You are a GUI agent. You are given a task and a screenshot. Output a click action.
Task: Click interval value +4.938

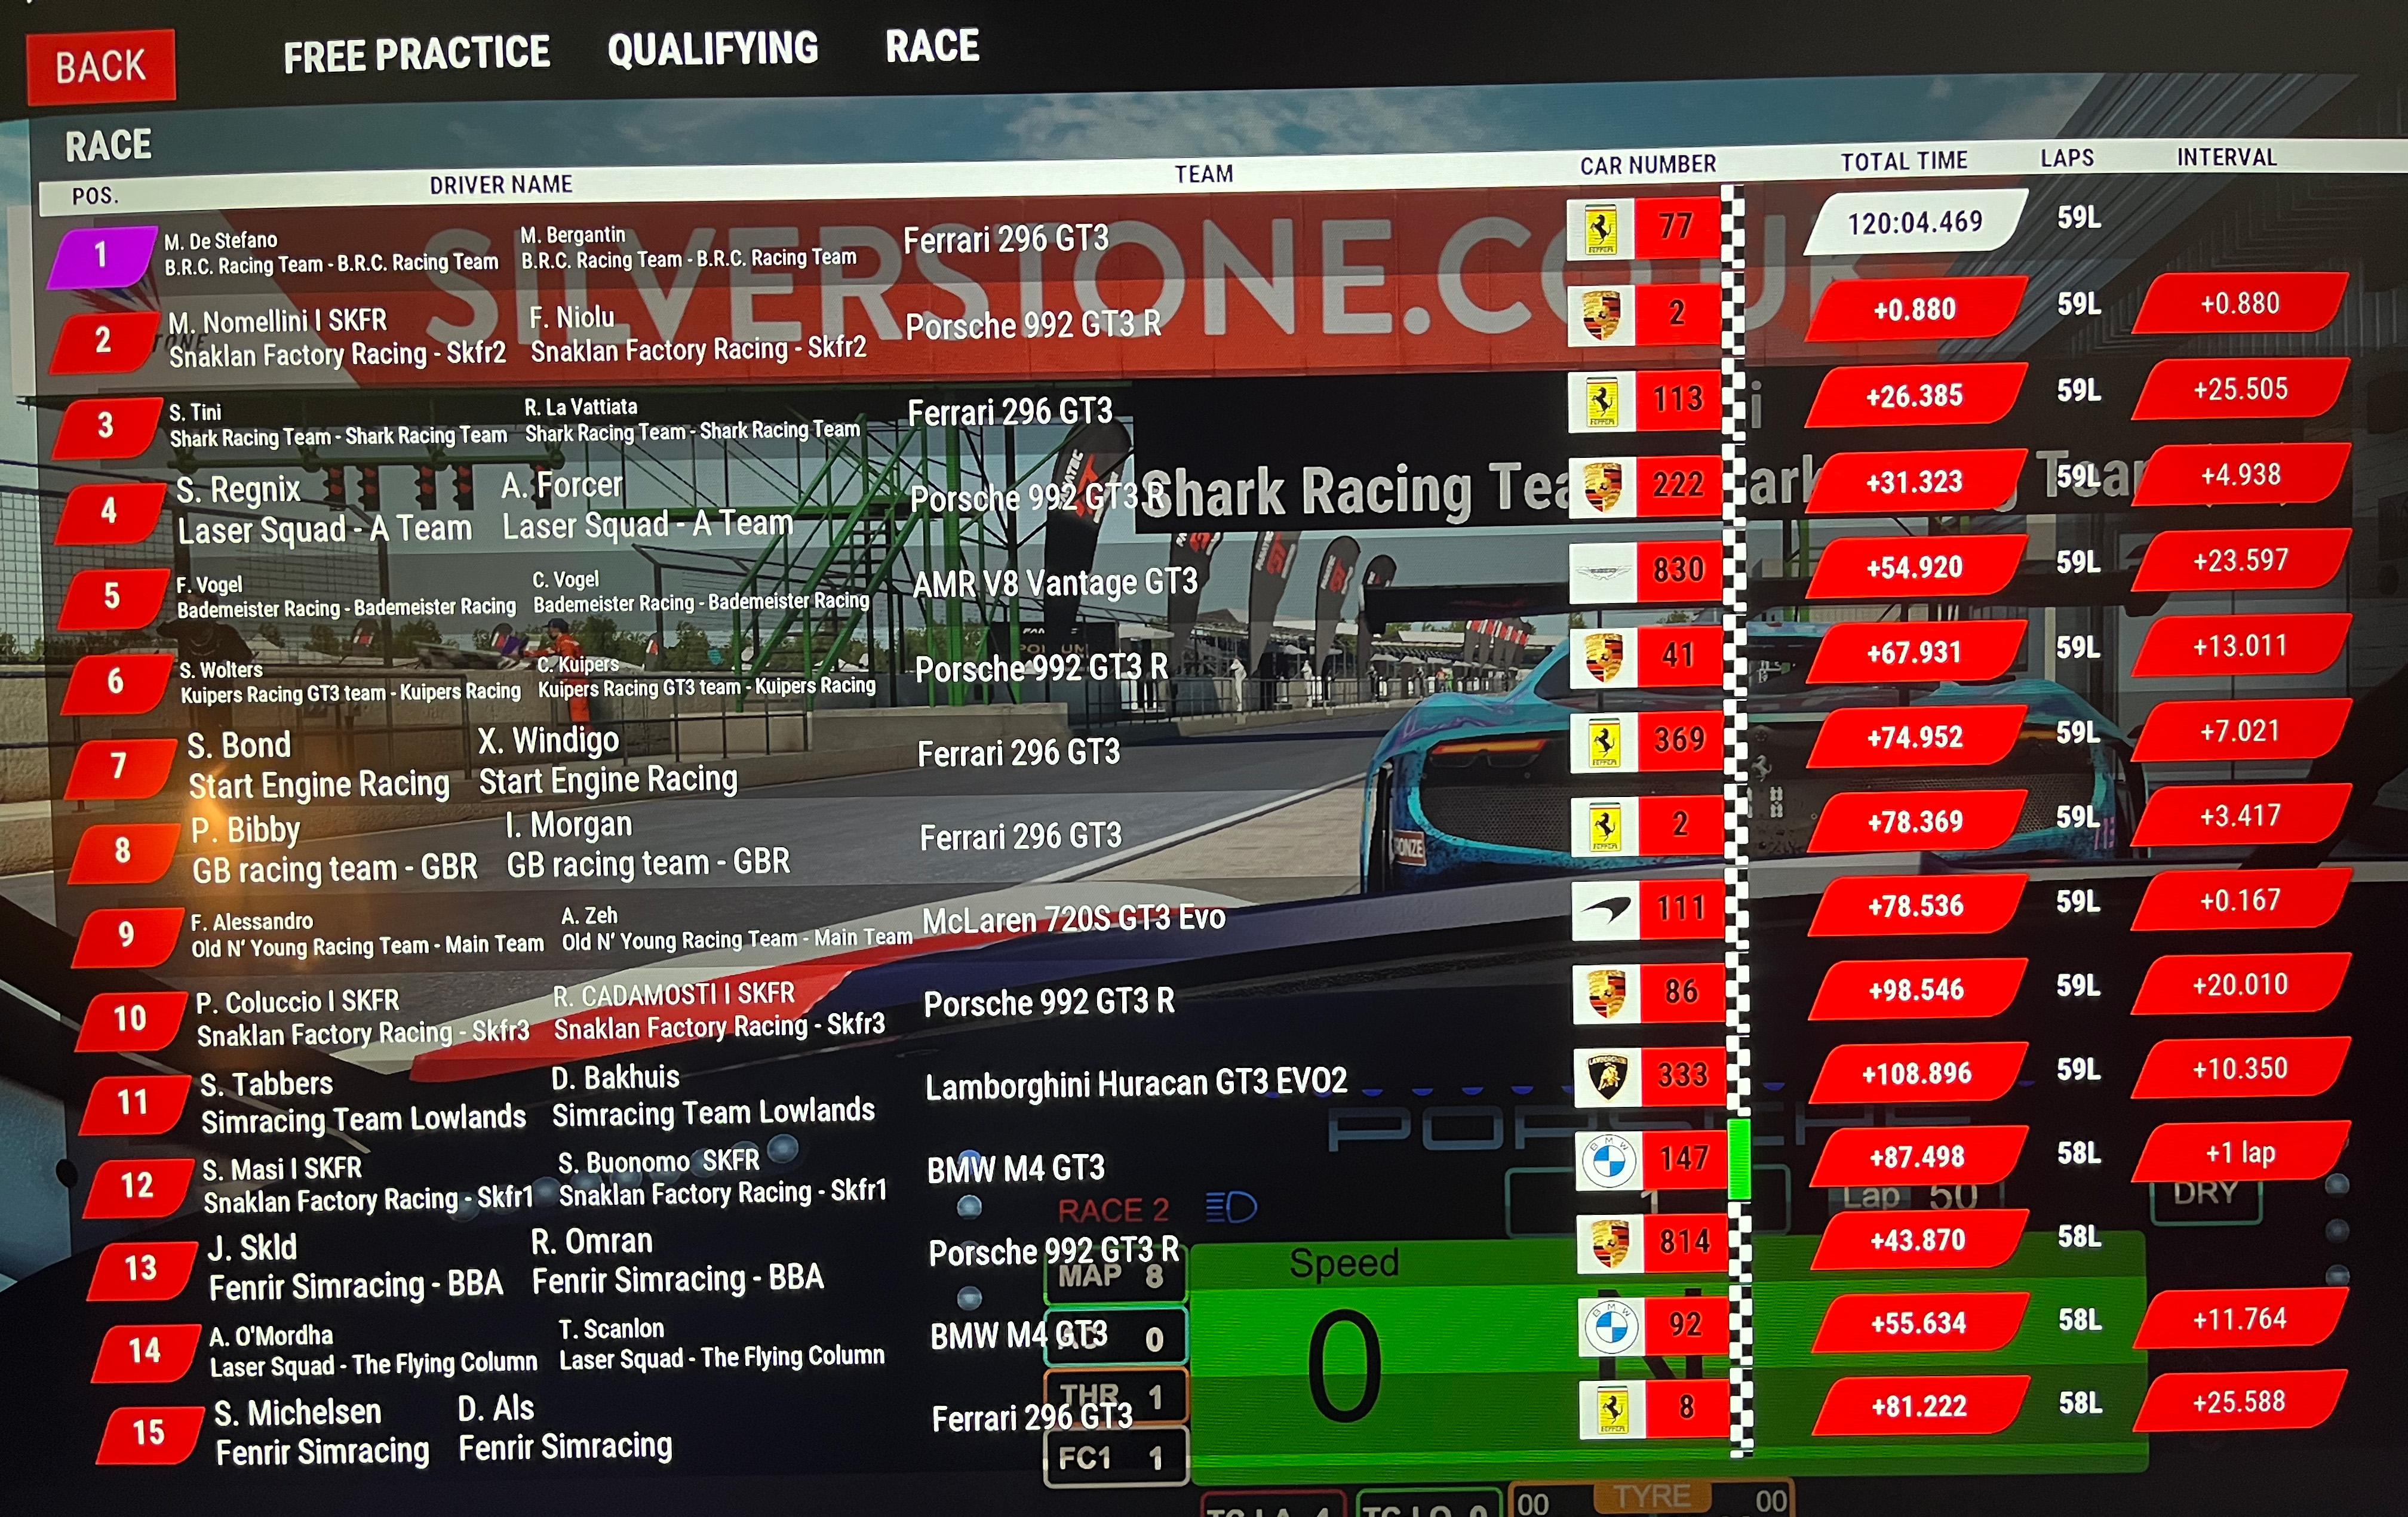pos(2241,475)
